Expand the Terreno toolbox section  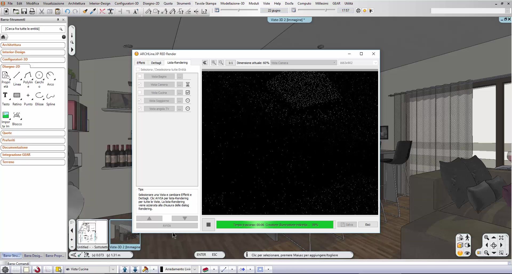(33, 162)
